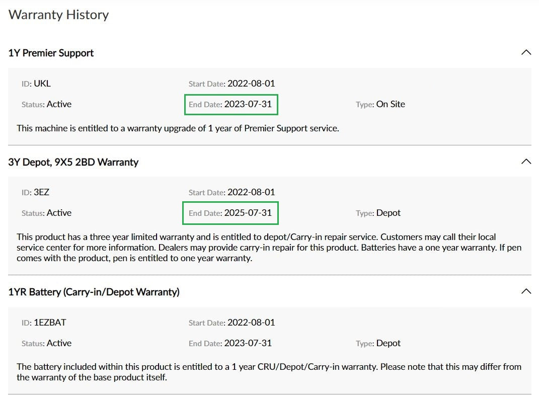Screen dimensions: 539x399
Task: Click the Warranty History title
Action: (58, 15)
